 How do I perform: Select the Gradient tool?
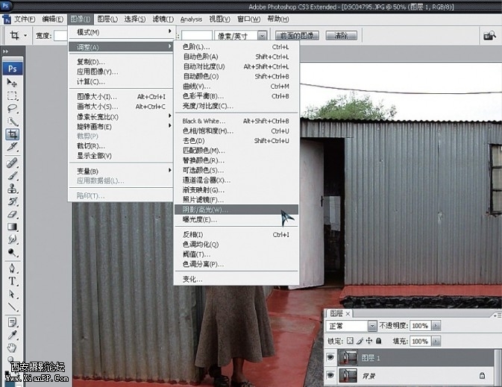(x=13, y=227)
